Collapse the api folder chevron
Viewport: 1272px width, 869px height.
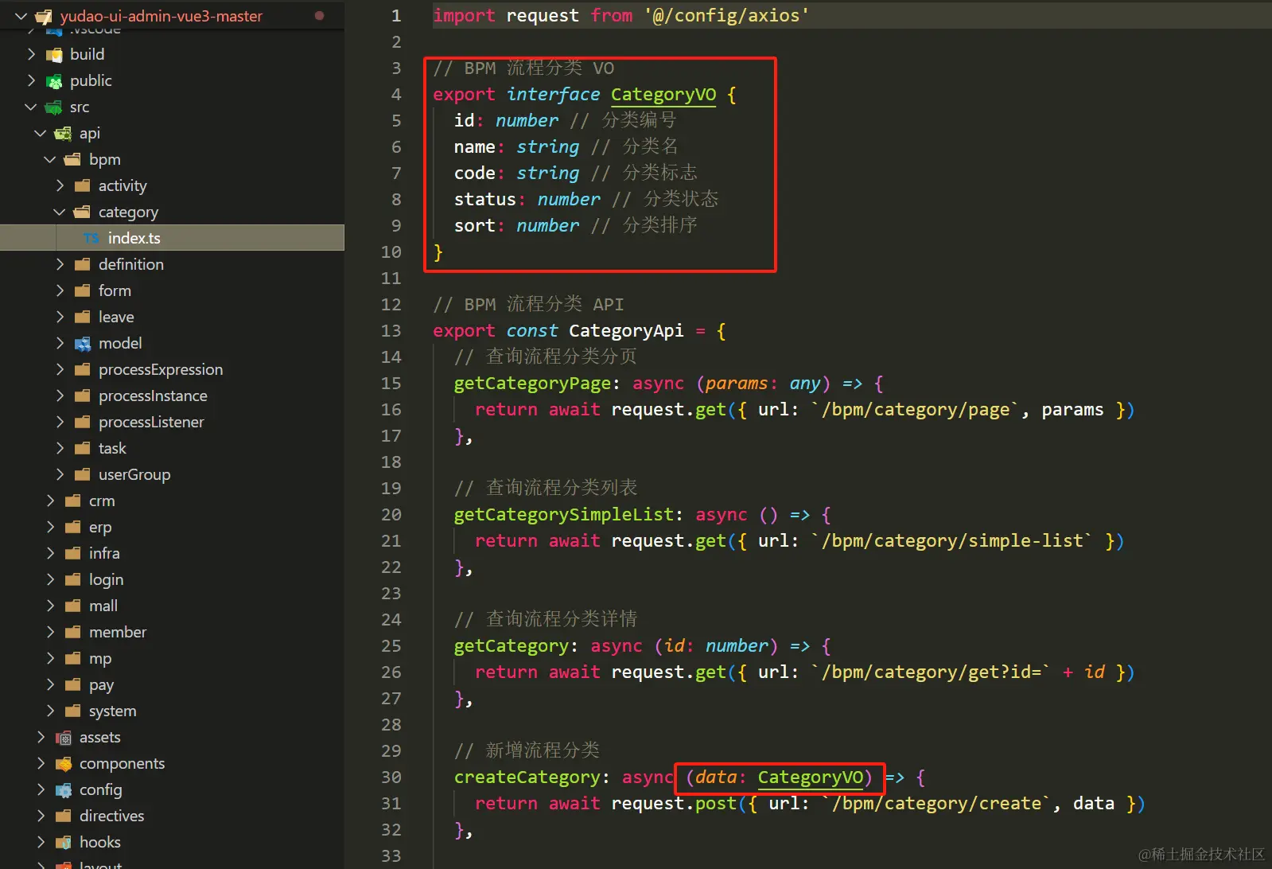pyautogui.click(x=41, y=133)
